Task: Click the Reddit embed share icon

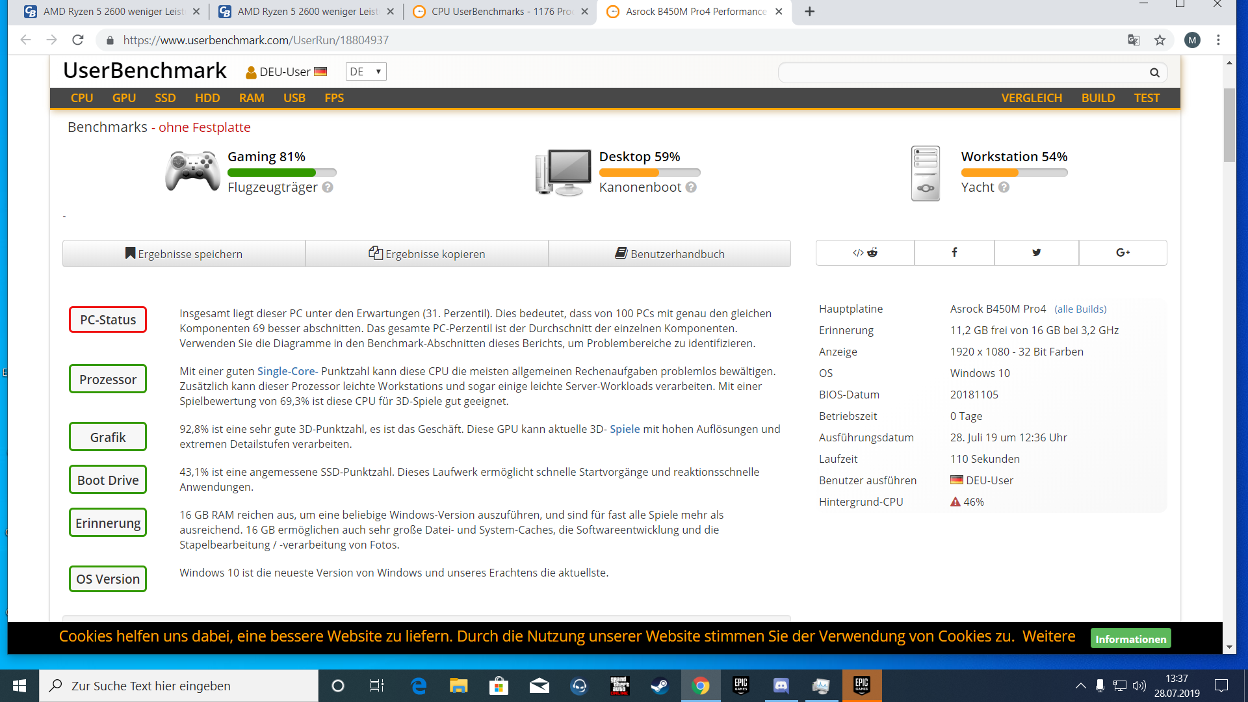Action: [x=865, y=253]
